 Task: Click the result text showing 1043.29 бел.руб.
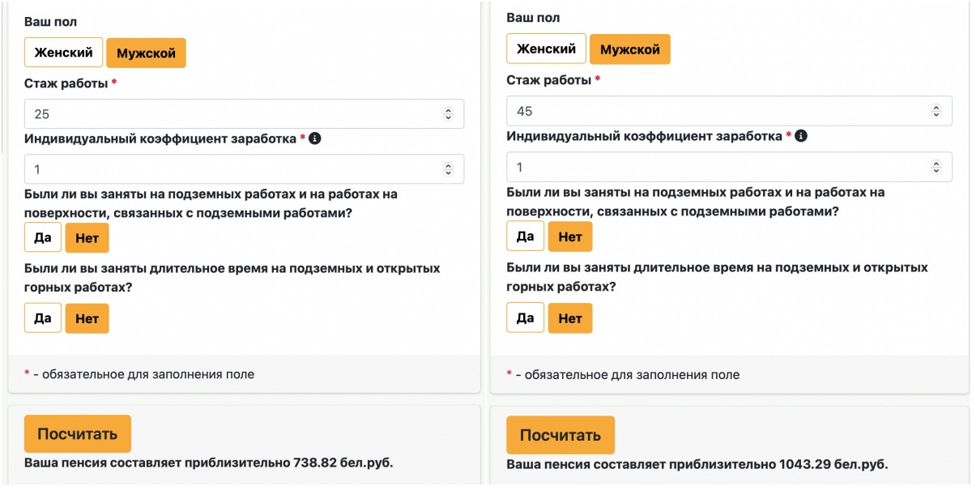[697, 464]
